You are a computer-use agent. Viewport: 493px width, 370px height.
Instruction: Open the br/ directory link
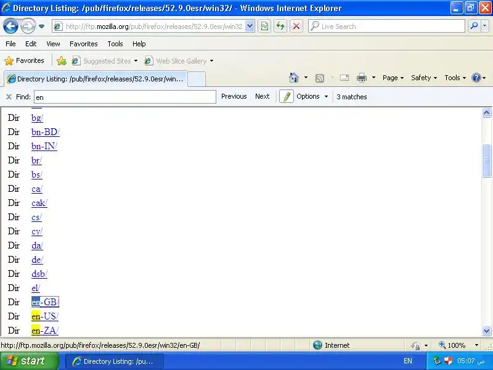pos(36,160)
